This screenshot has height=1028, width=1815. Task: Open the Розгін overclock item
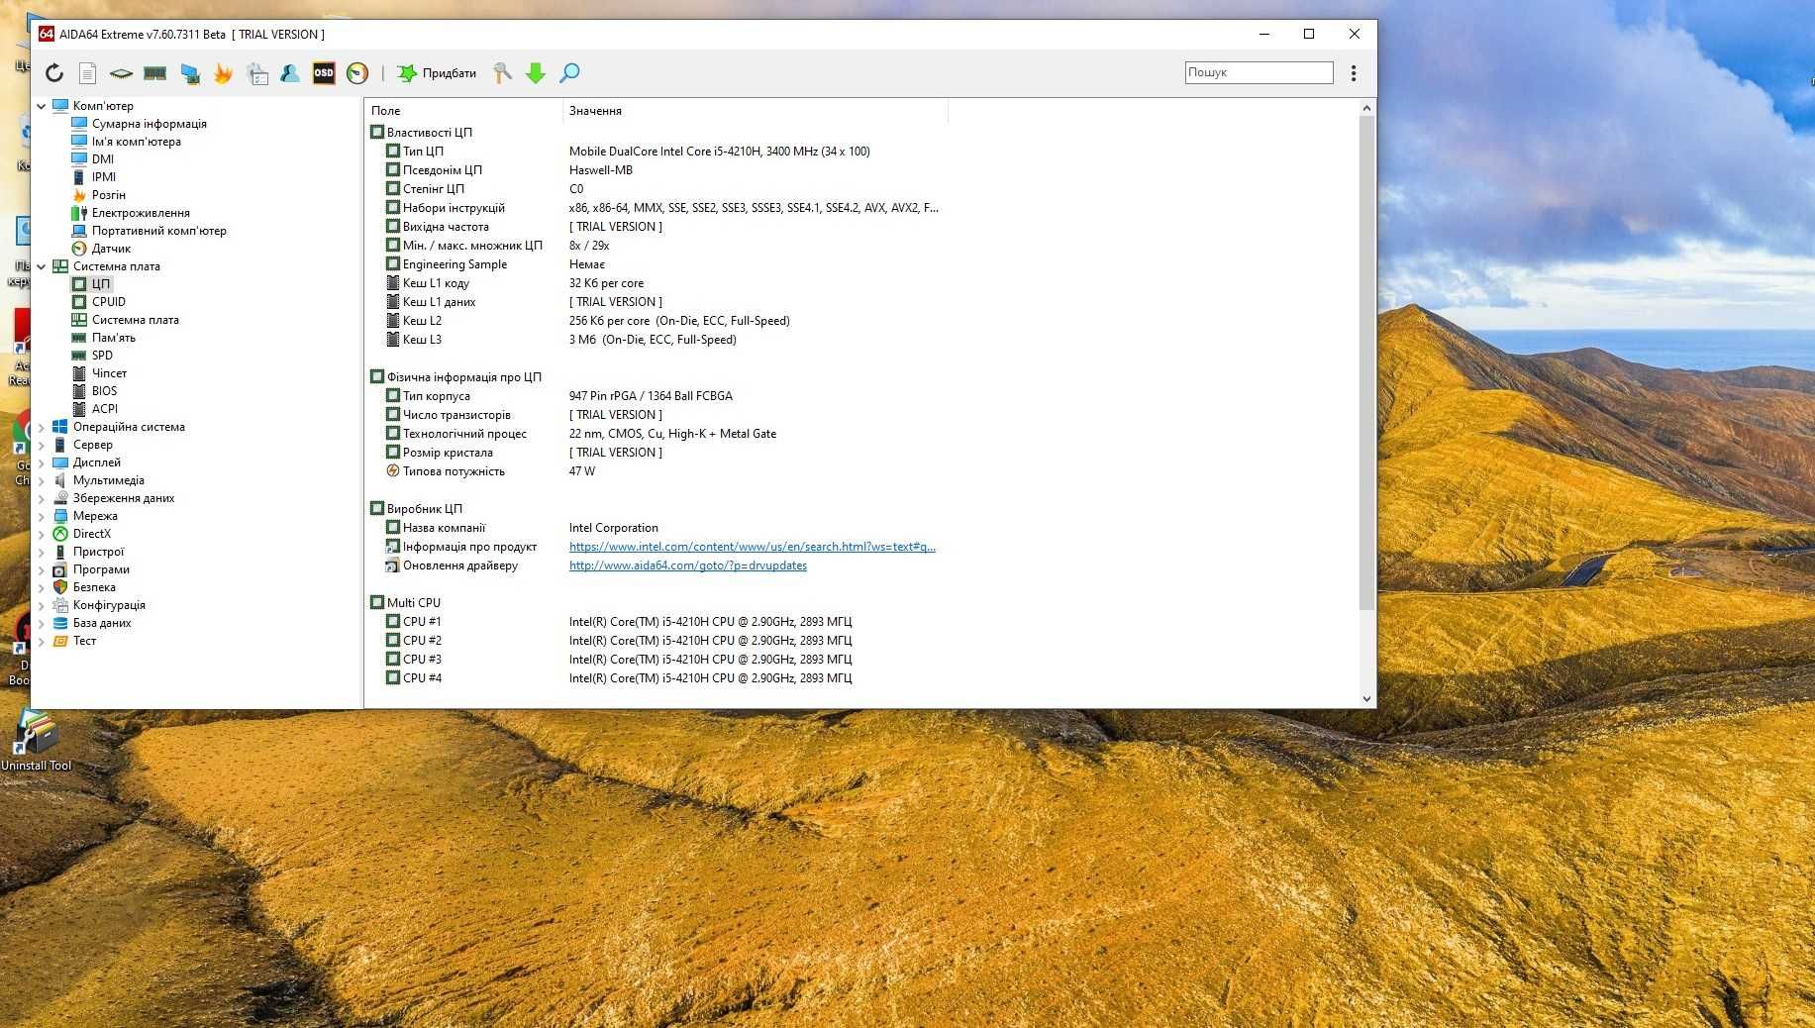(x=109, y=195)
